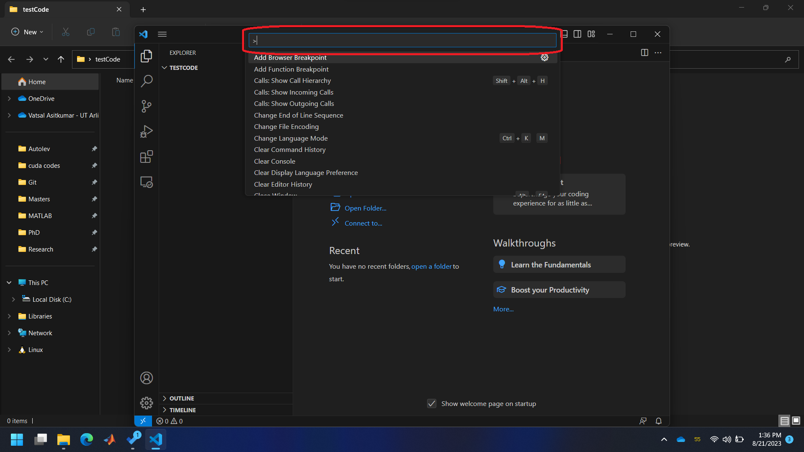Expand the TIMELINE section
The image size is (804, 452).
183,410
